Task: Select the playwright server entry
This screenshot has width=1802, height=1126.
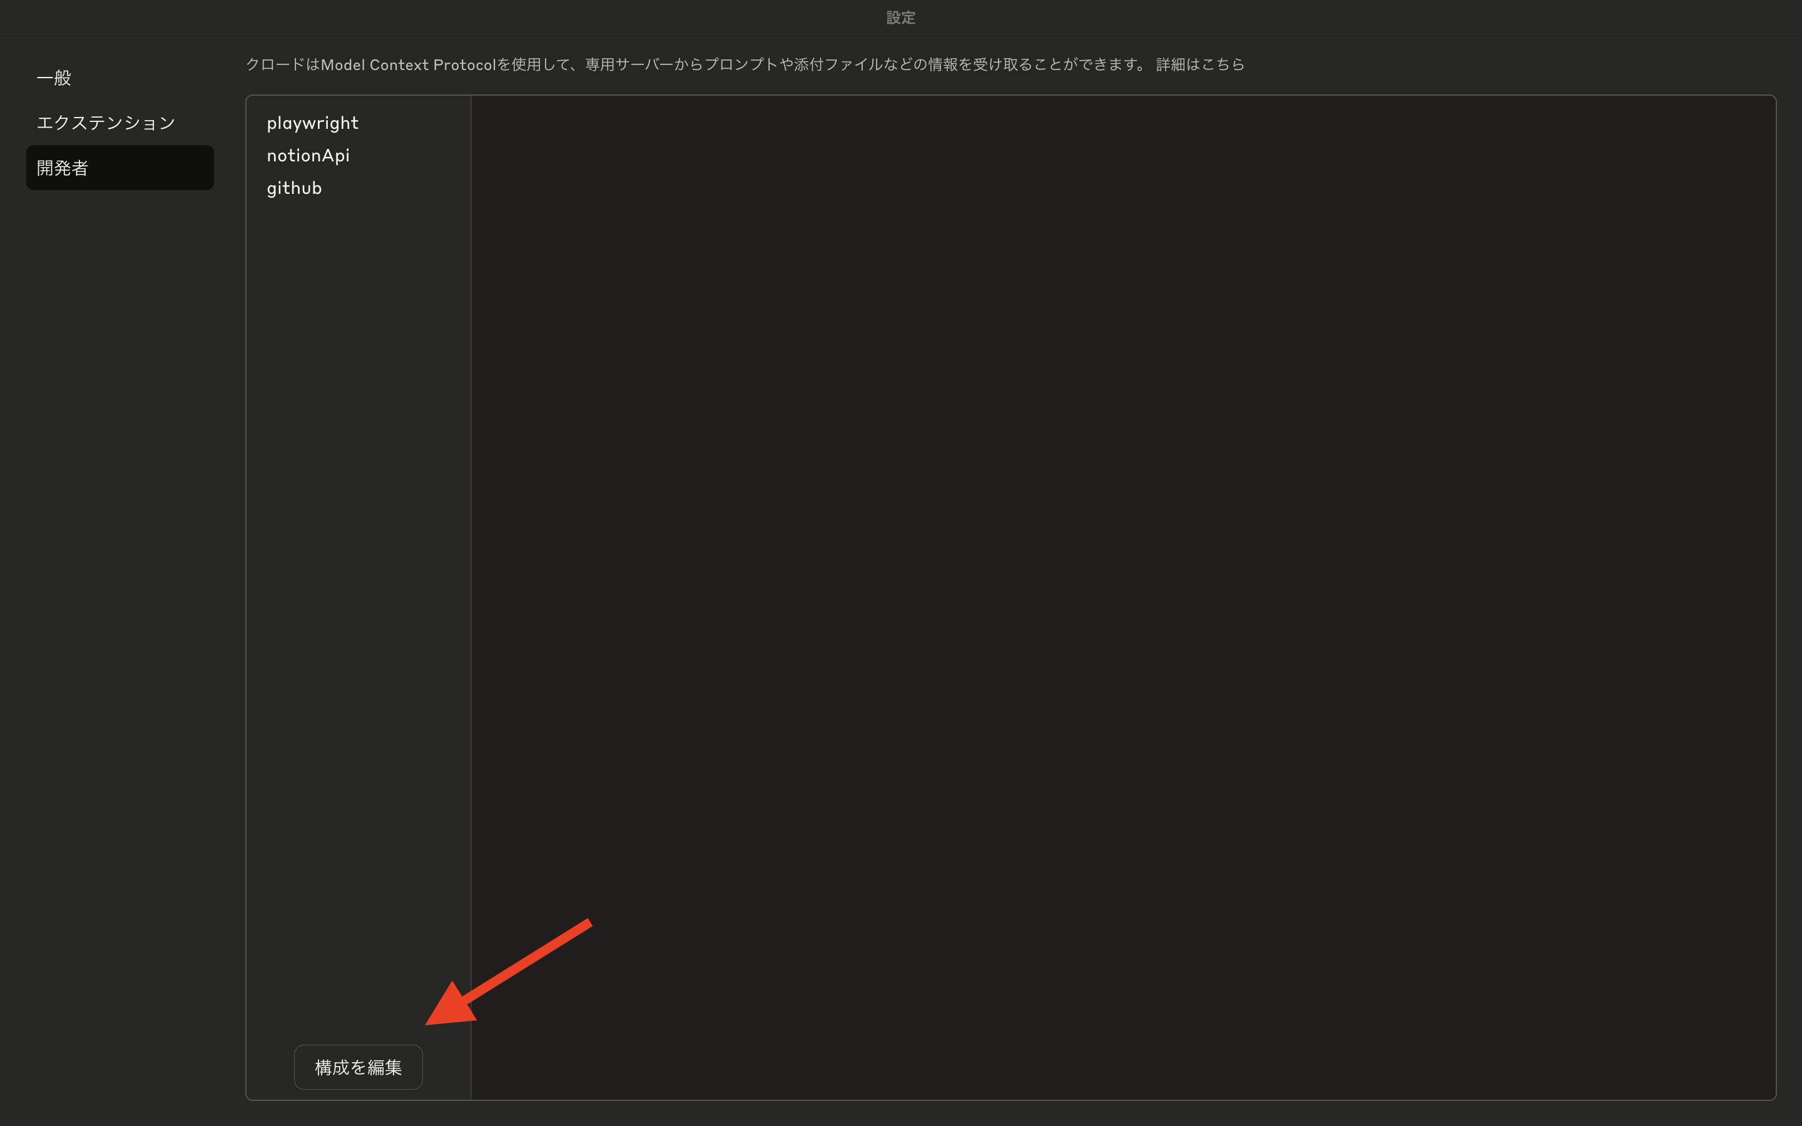Action: click(312, 123)
